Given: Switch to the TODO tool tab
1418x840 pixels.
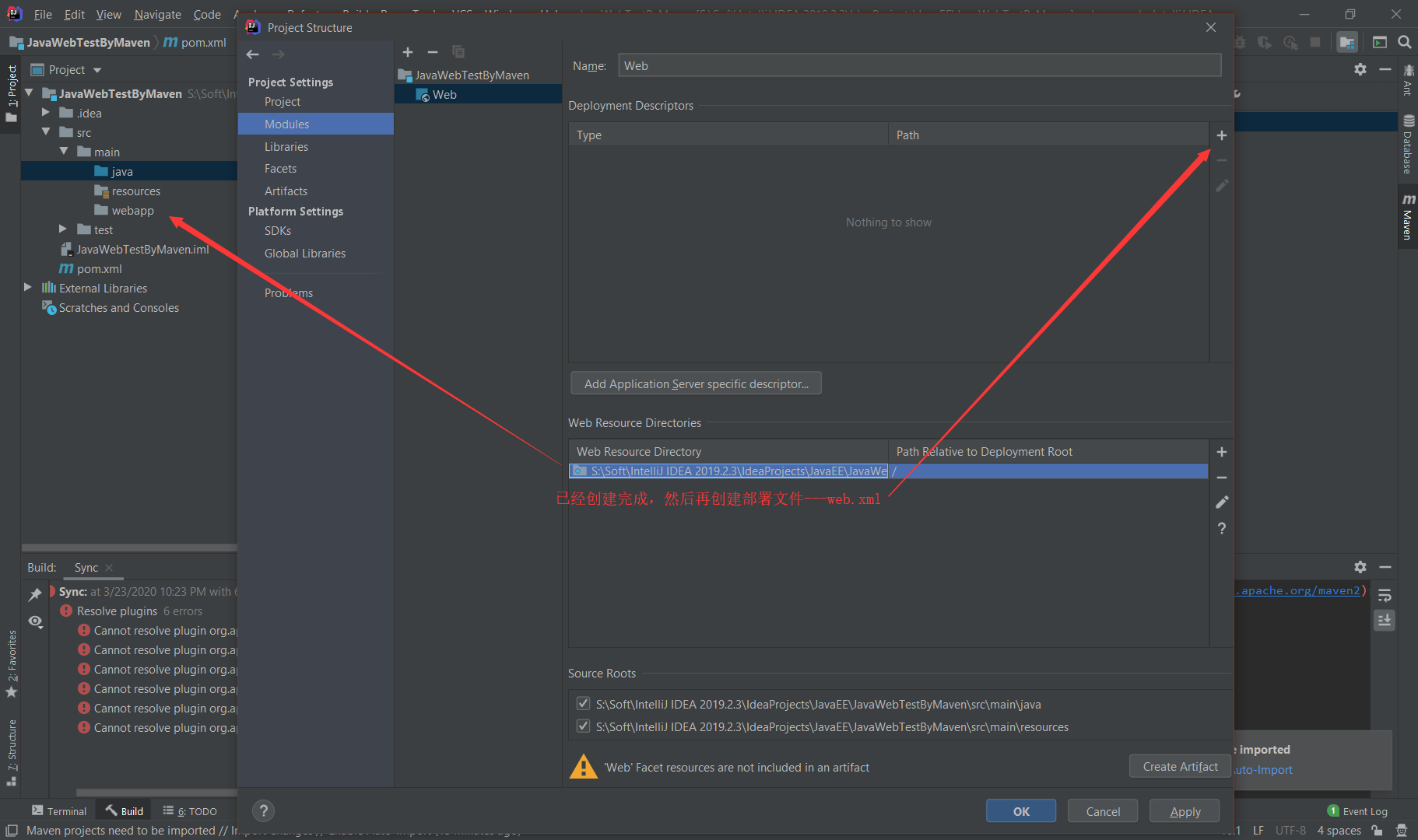Looking at the screenshot, I should click(x=190, y=811).
